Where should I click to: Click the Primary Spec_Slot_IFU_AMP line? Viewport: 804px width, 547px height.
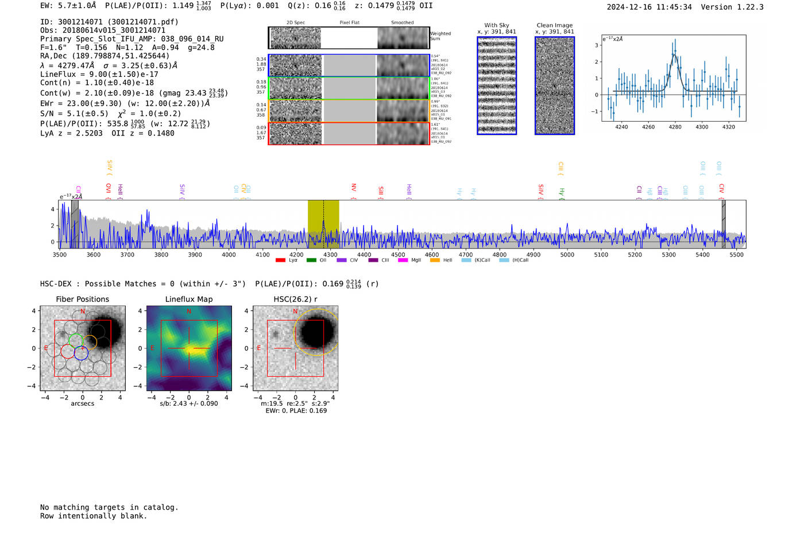132,39
